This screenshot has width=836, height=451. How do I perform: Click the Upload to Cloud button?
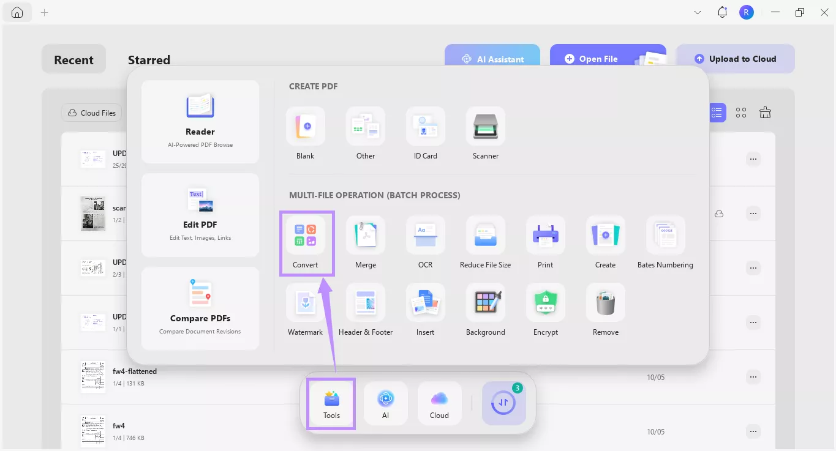coord(736,59)
